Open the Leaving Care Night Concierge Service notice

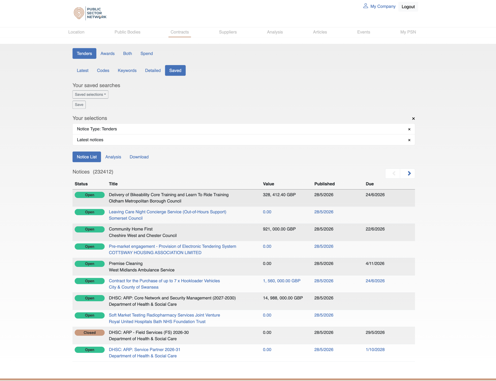[168, 212]
